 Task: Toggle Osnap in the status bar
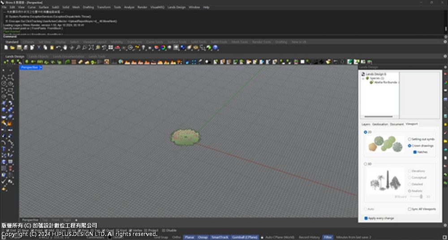pos(202,237)
